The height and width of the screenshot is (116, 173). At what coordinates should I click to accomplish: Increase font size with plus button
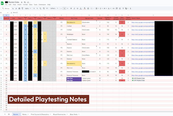pyautogui.click(x=67, y=8)
